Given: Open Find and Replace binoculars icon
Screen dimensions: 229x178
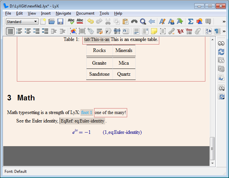Looking at the screenshot, I should tap(134, 21).
